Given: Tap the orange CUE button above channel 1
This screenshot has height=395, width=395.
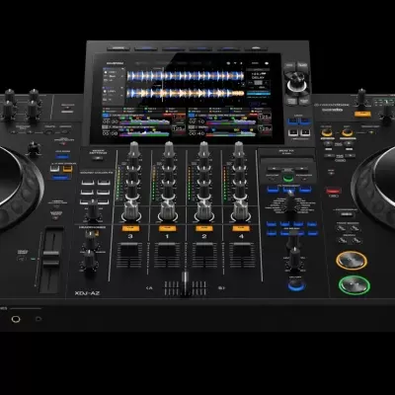Looking at the screenshot, I should [167, 228].
